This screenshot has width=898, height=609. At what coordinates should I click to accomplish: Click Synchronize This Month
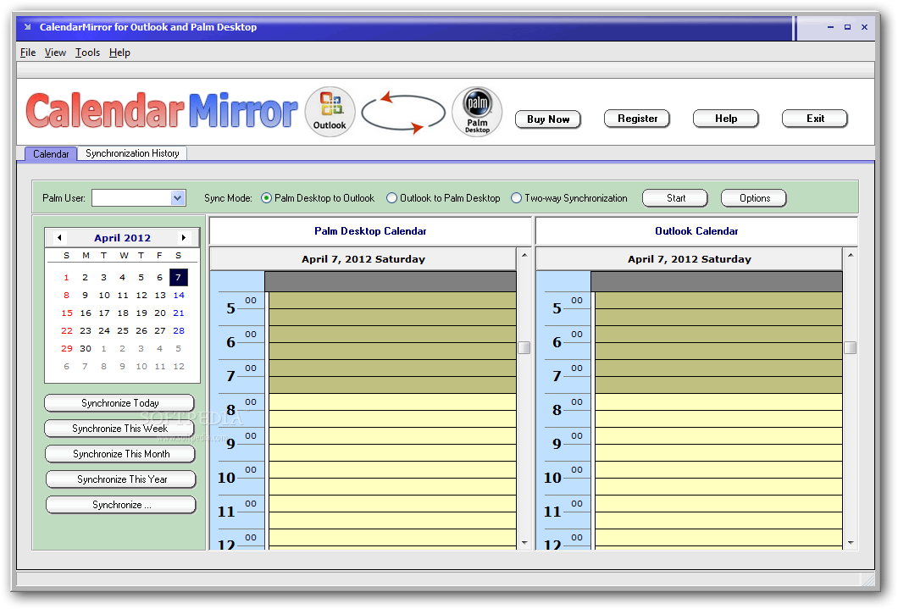coord(121,454)
